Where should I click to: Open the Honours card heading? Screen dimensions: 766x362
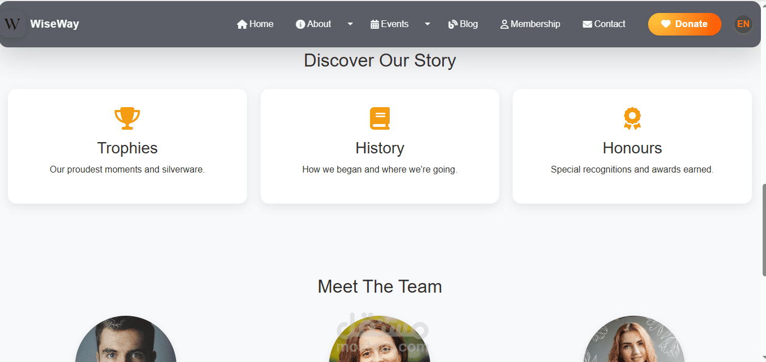632,148
